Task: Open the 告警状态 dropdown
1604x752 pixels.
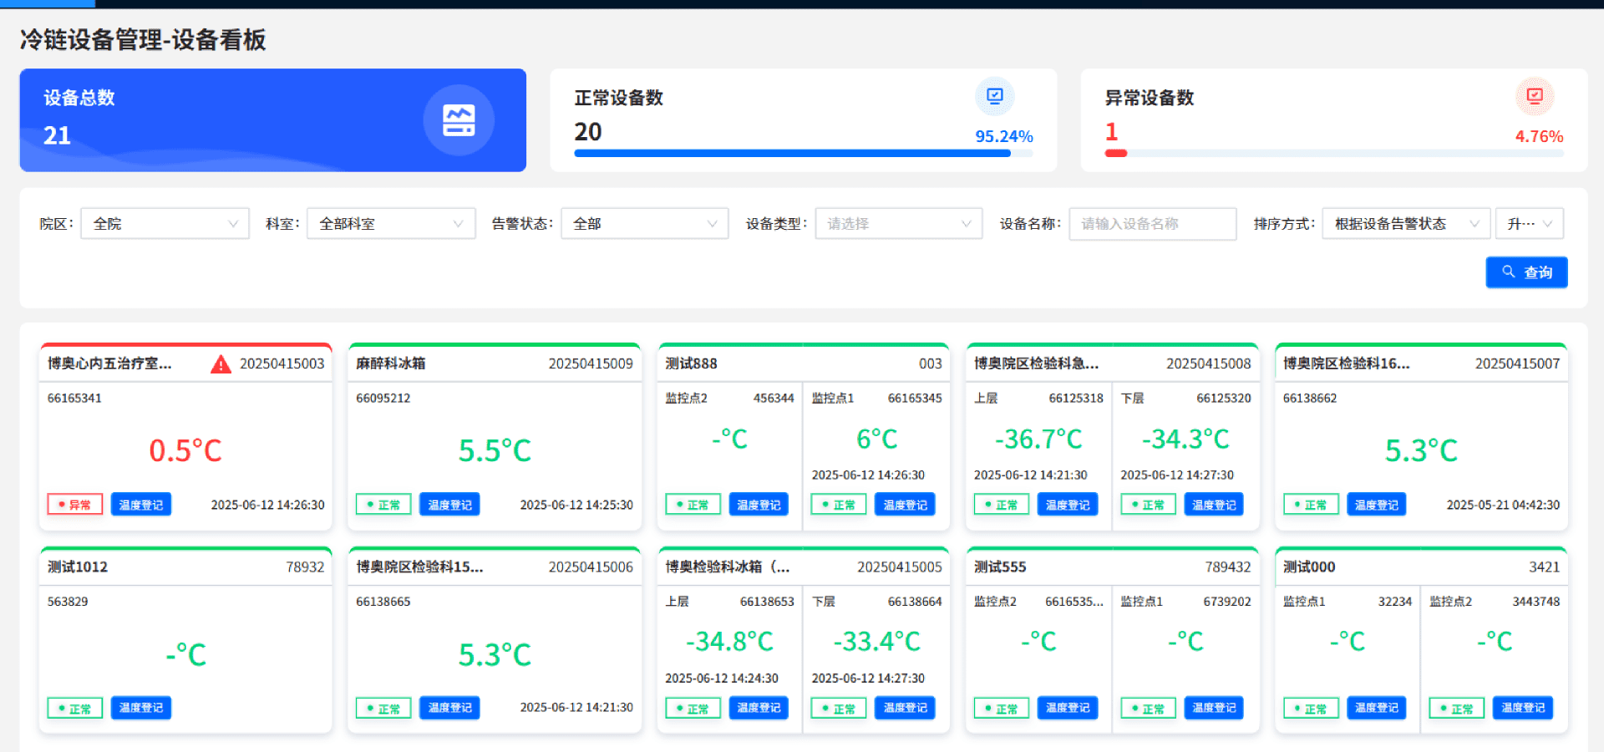Action: pos(644,224)
